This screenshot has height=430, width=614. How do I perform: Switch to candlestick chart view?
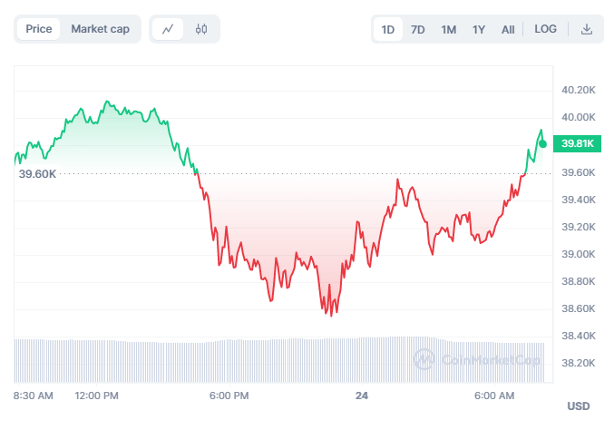point(200,29)
